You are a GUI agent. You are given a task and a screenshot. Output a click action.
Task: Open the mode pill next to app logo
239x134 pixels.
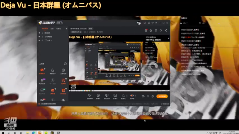[x=59, y=23]
